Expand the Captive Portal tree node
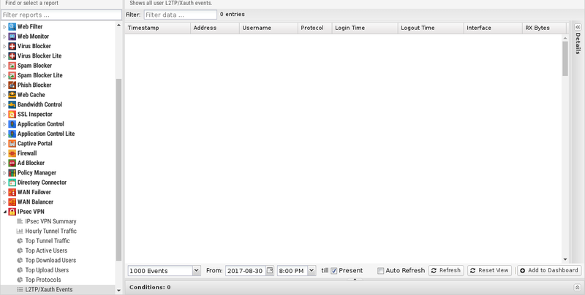Image resolution: width=585 pixels, height=295 pixels. 4,144
